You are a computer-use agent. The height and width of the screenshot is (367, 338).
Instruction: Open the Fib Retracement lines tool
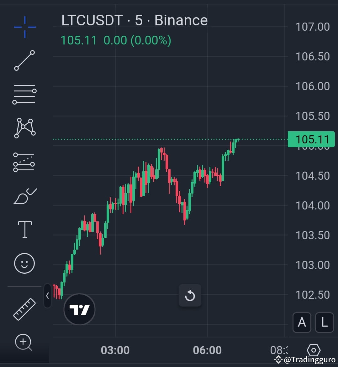pos(24,93)
